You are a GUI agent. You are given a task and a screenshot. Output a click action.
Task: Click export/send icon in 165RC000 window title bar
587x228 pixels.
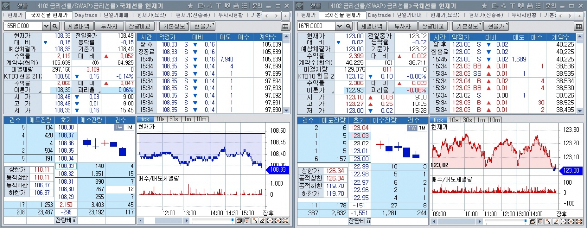click(x=202, y=6)
